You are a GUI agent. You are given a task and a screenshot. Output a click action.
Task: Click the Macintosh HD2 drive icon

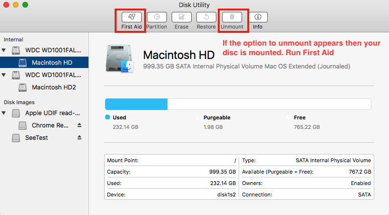22,88
